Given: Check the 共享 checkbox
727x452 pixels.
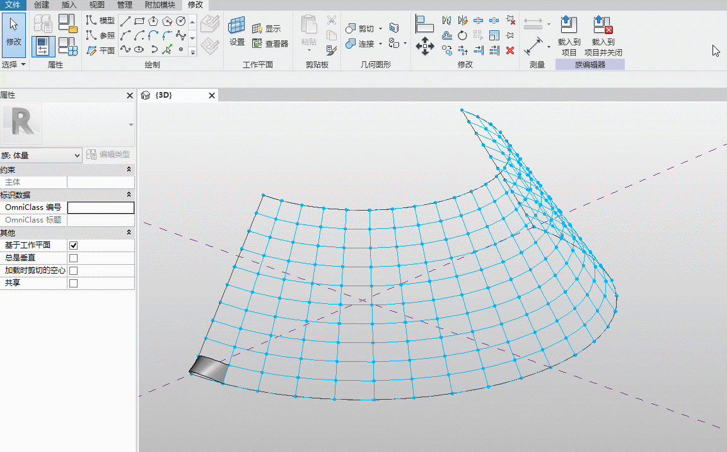Looking at the screenshot, I should (x=73, y=283).
